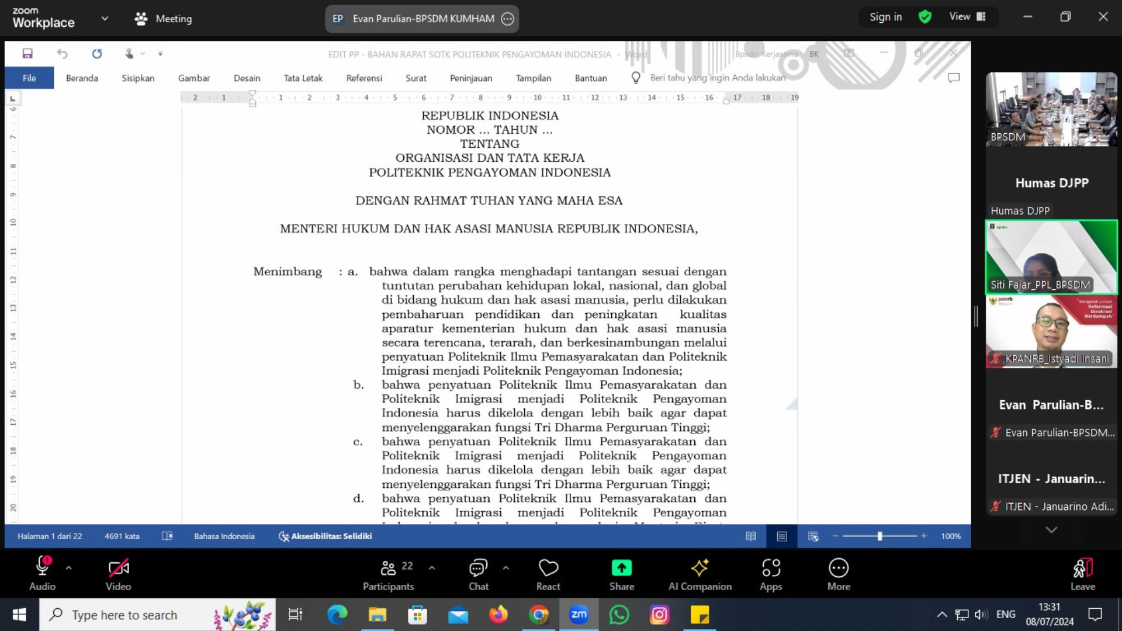Viewport: 1122px width, 631px height.
Task: Open the Zoom Chat panel
Action: pos(478,573)
